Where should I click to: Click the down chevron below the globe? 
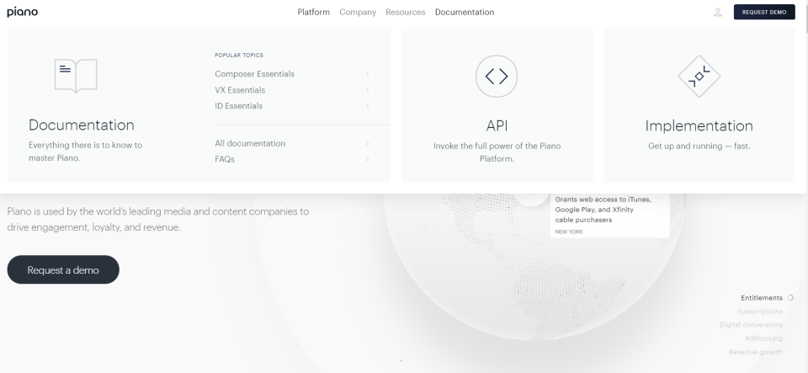[x=401, y=360]
